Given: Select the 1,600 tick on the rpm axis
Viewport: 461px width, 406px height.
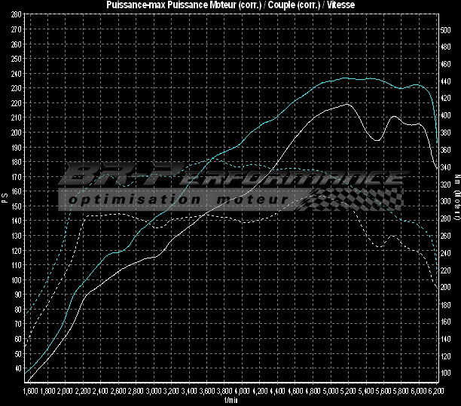Looking at the screenshot, I should pyautogui.click(x=30, y=392).
